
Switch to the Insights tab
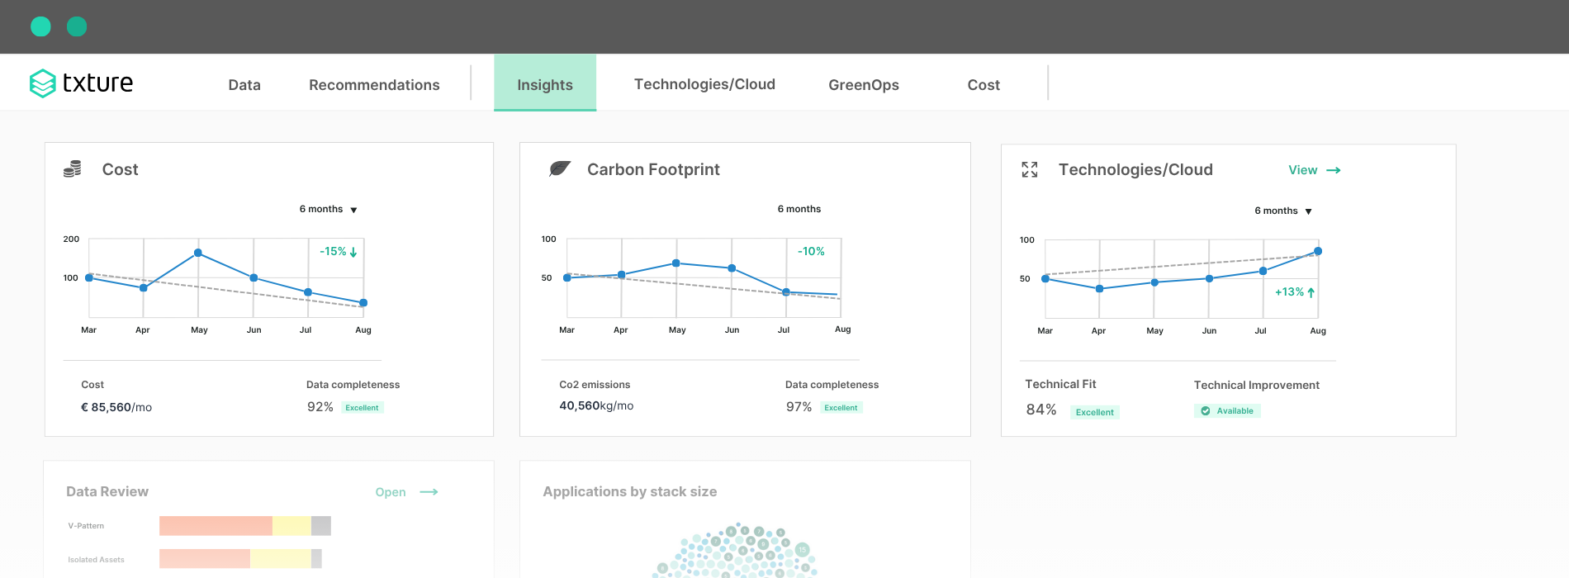(545, 84)
